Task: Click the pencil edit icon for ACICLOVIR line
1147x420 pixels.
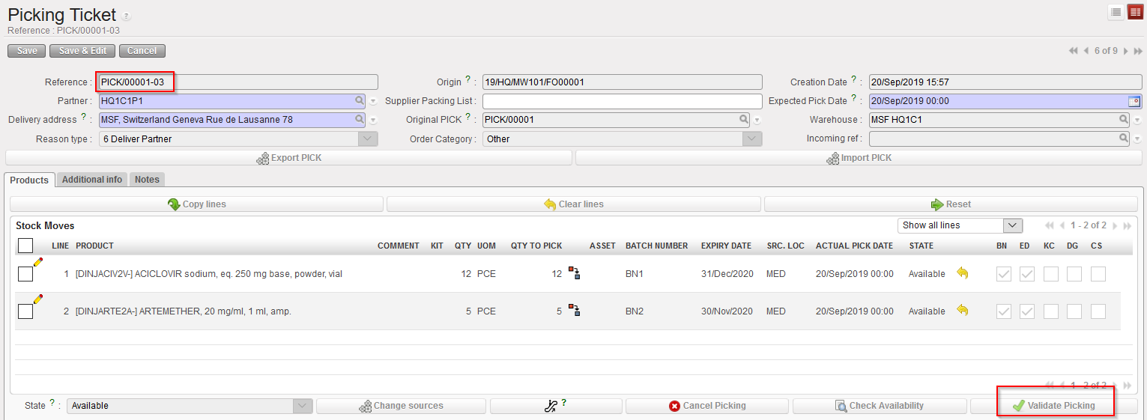Action: [x=38, y=262]
